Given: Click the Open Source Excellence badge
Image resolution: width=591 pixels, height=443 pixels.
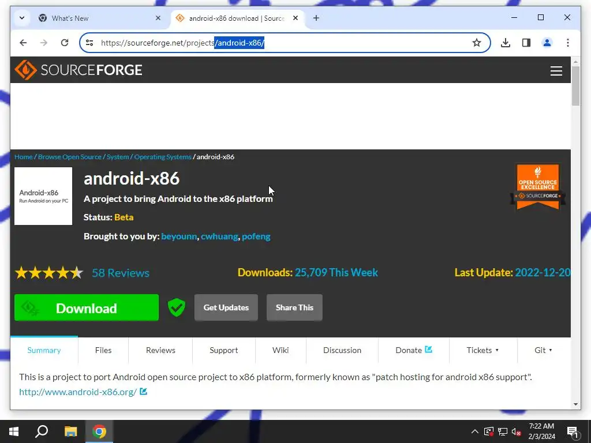Looking at the screenshot, I should [x=538, y=187].
